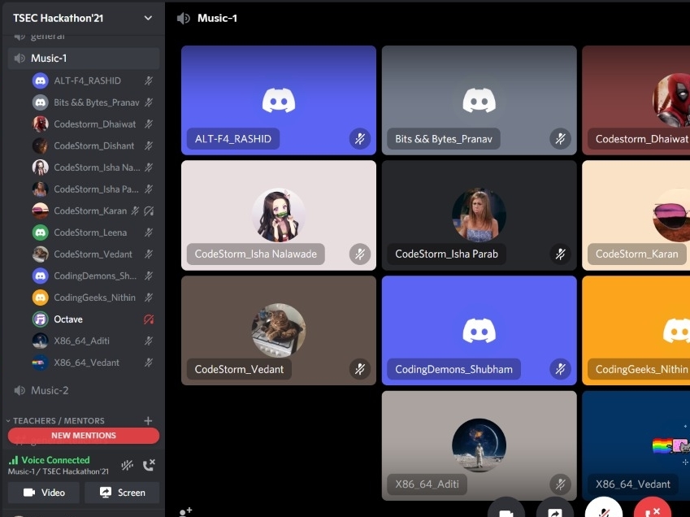Click the noise suppression icon beside Voice Connected
Screen dimensions: 690x517
pyautogui.click(x=128, y=465)
